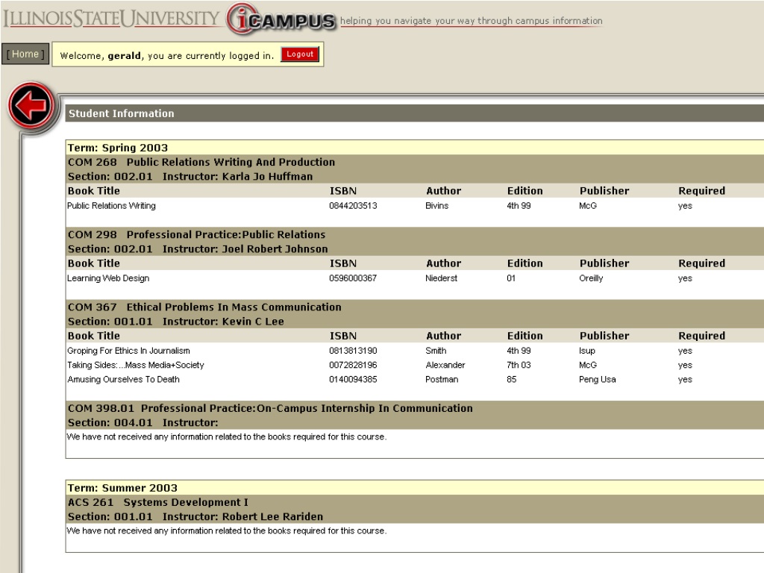764x573 pixels.
Task: Select the ACS 261 Systems Development I row
Action: click(x=415, y=502)
